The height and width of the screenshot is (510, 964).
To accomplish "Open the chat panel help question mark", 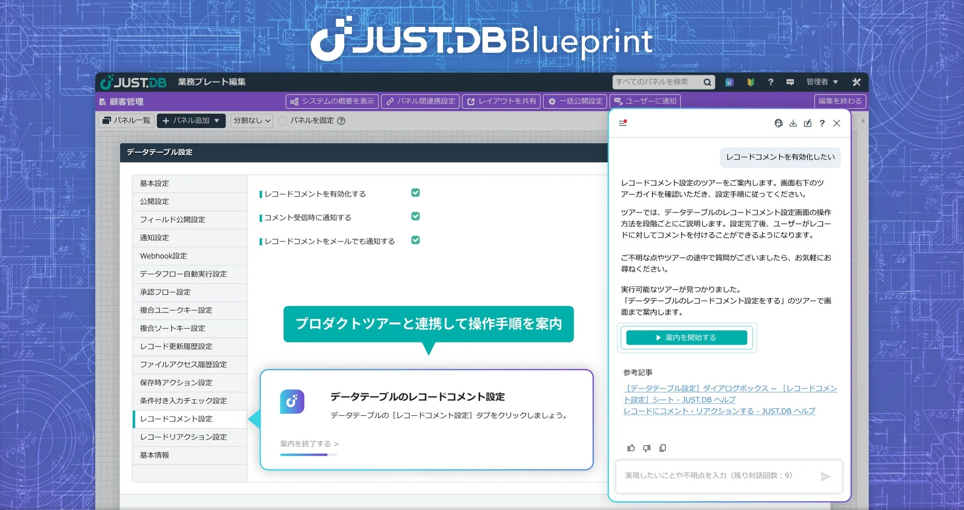I will [x=822, y=123].
